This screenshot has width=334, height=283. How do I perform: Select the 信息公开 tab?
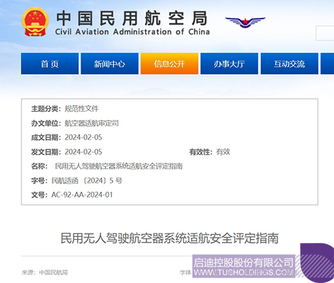(x=170, y=63)
